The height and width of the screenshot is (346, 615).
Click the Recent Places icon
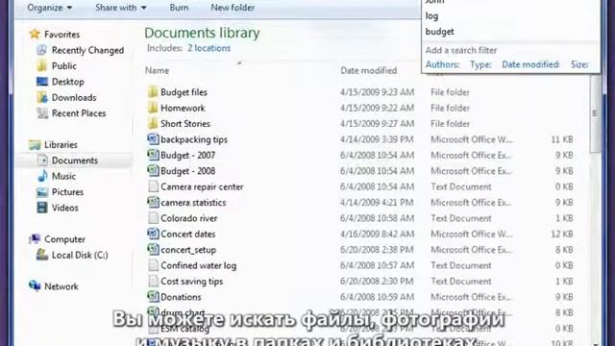41,113
